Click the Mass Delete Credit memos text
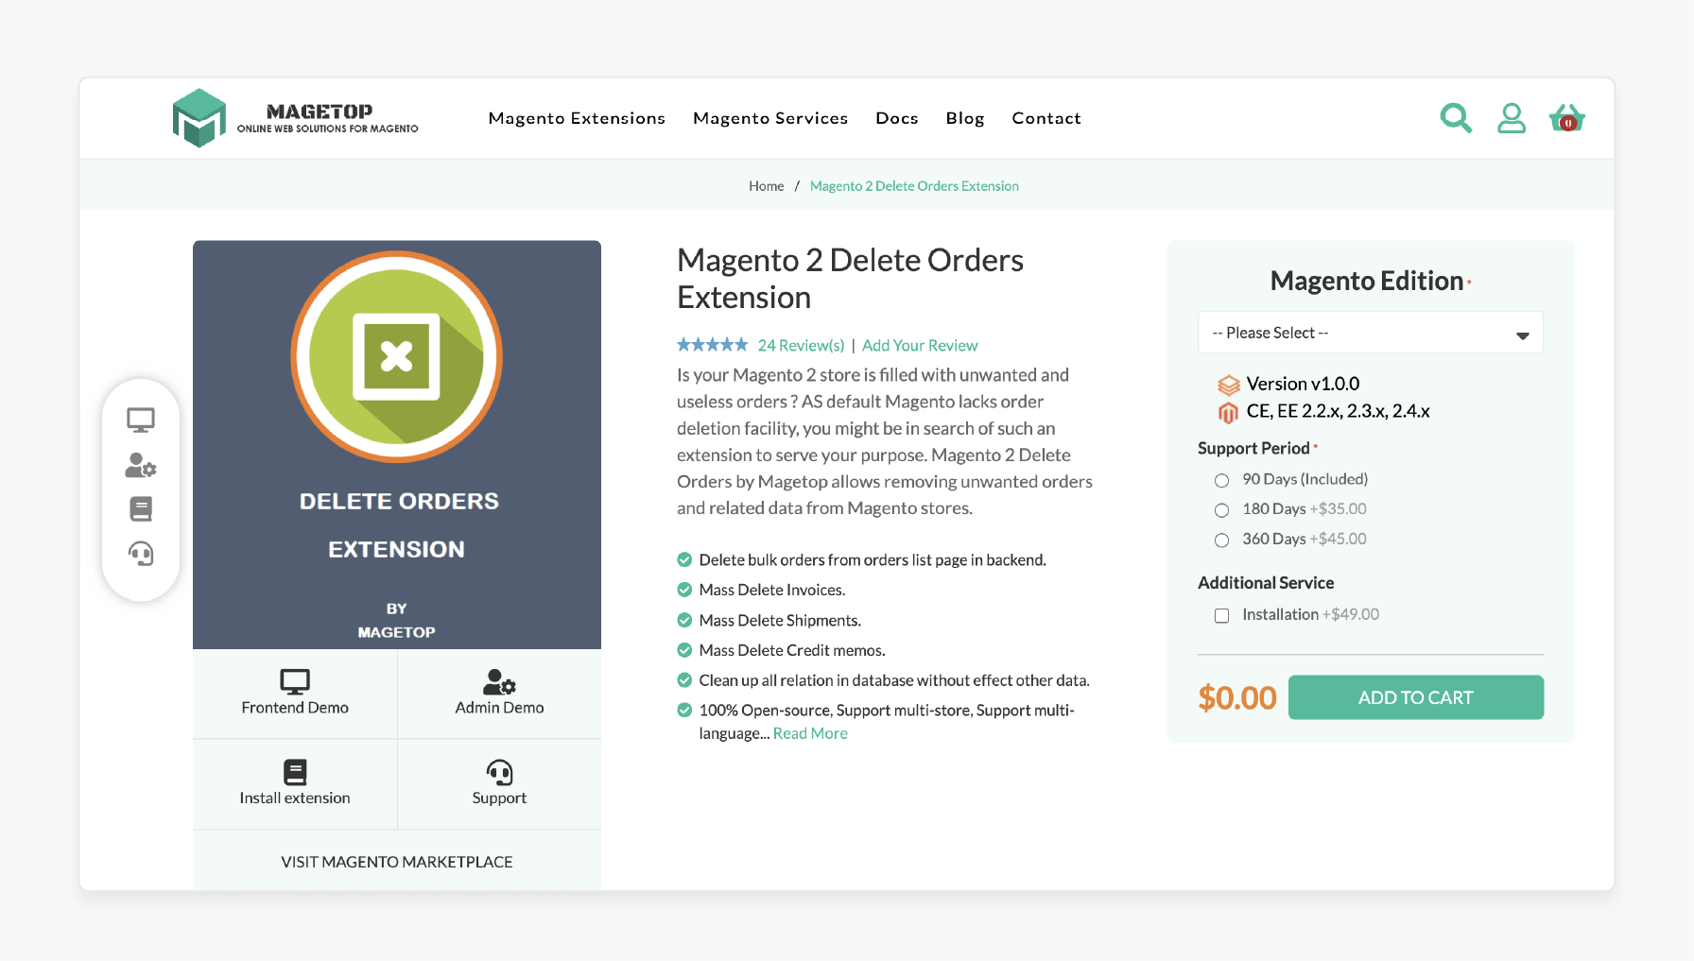 (792, 650)
